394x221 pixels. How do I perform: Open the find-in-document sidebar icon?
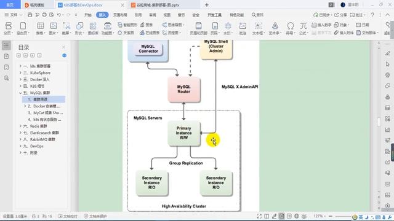6,78
